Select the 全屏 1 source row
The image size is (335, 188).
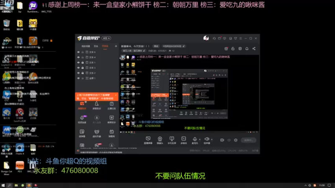[97, 78]
